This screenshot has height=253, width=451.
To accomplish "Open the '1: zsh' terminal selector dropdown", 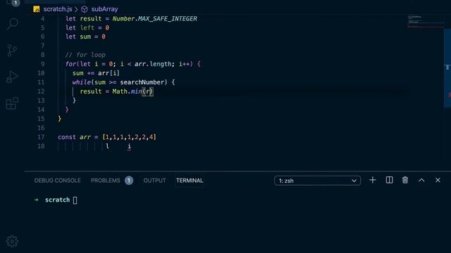I will click(318, 181).
